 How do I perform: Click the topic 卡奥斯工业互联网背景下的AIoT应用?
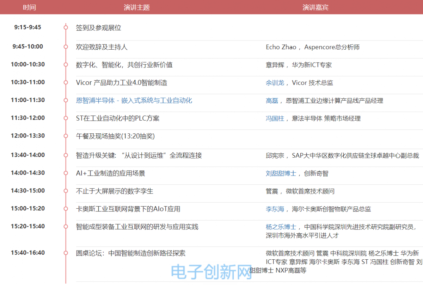128,209
